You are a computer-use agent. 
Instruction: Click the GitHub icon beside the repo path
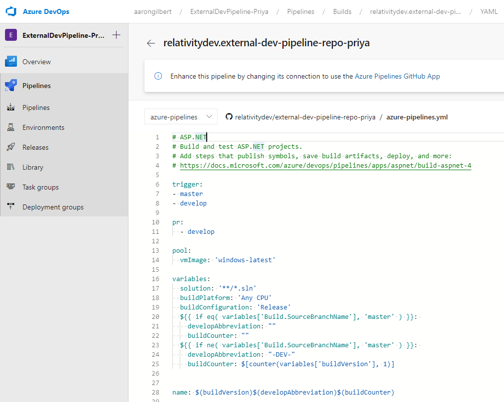[229, 116]
